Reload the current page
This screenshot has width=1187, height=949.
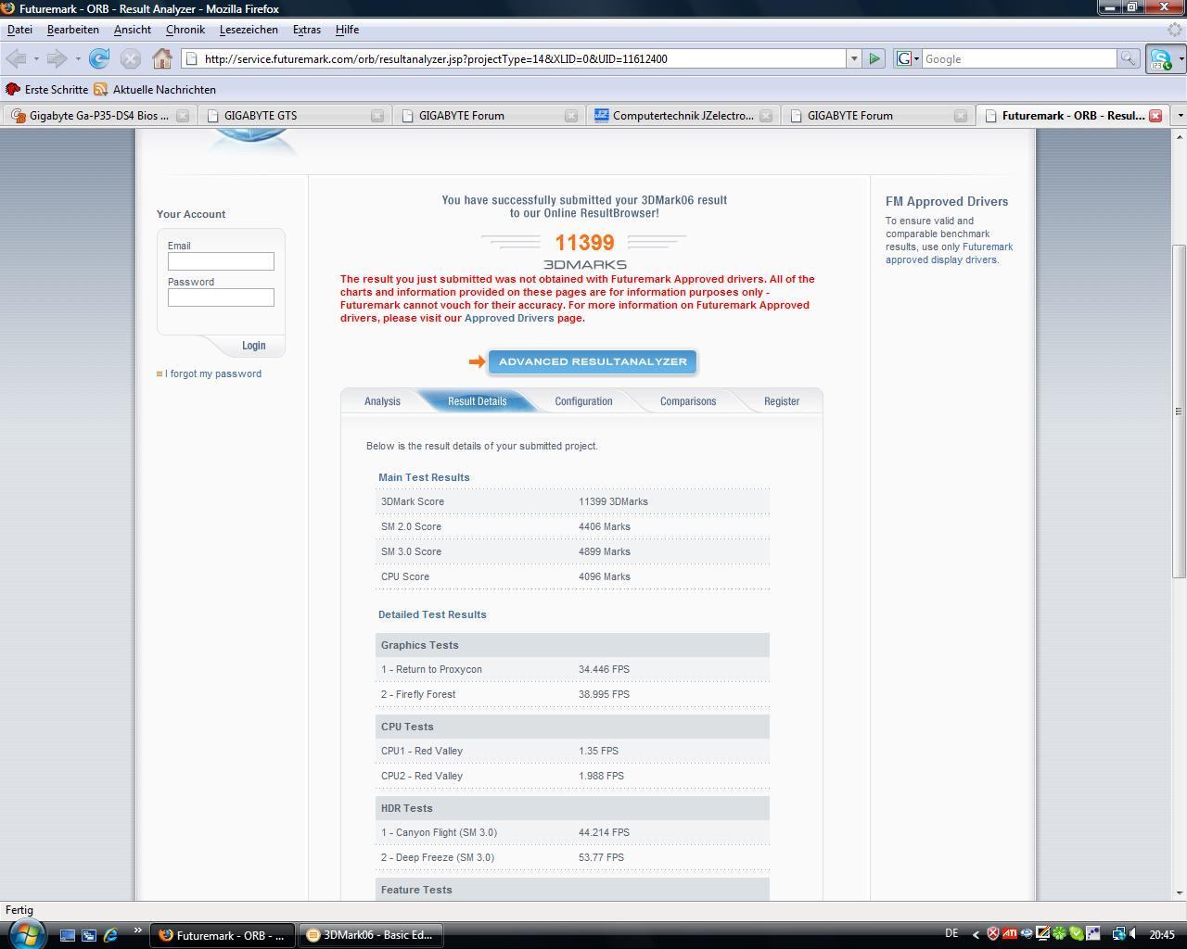99,58
